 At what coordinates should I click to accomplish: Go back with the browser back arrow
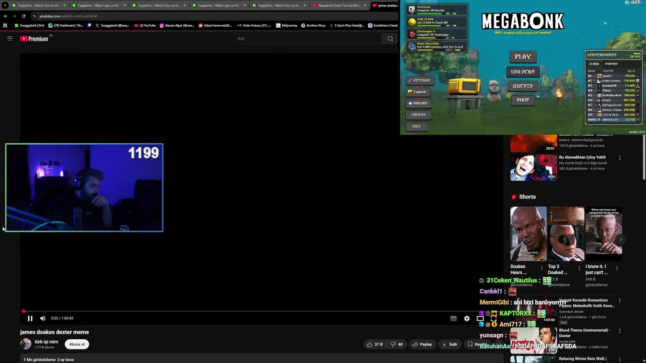tap(5, 16)
